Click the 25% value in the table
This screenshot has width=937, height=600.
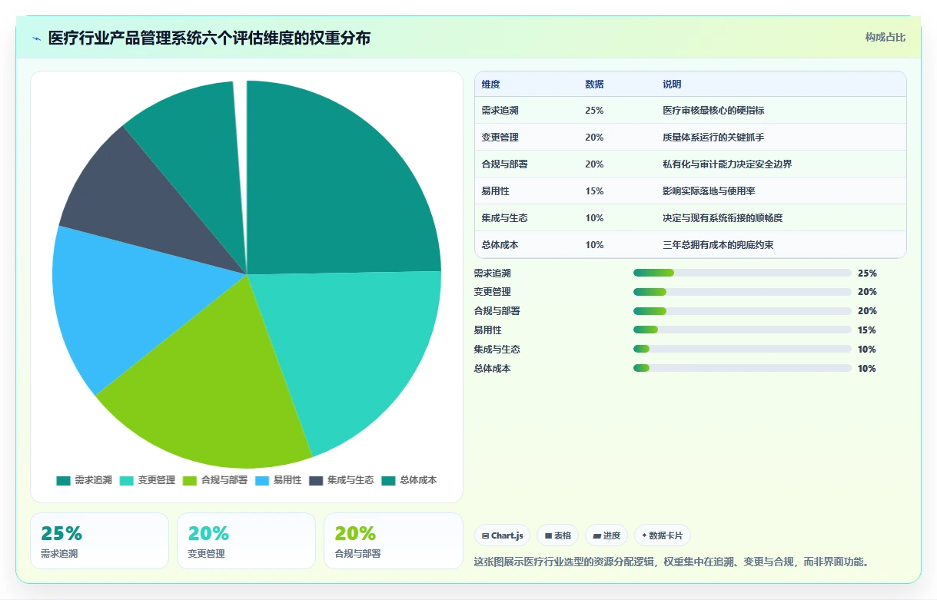coord(594,111)
